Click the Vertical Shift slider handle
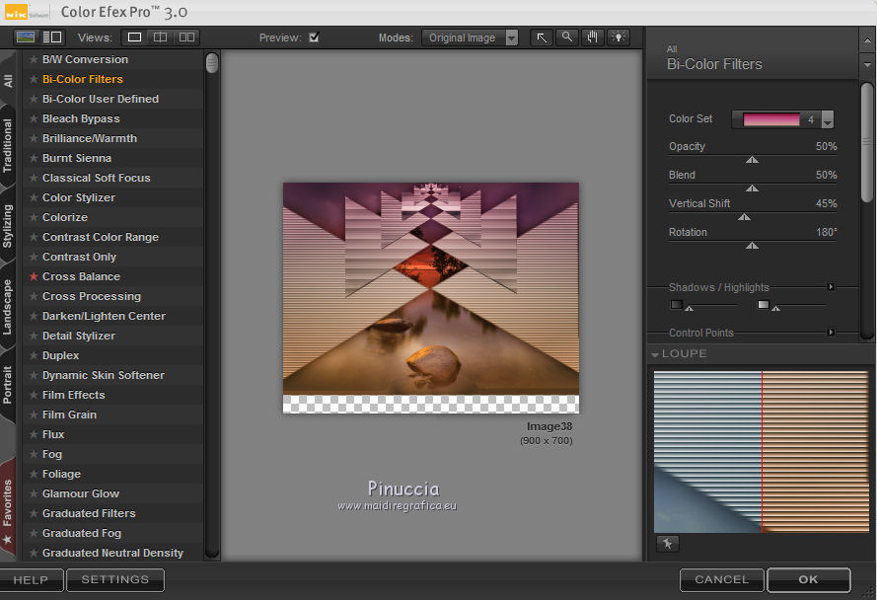This screenshot has width=877, height=600. (744, 216)
